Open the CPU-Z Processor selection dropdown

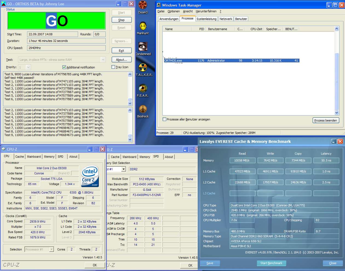pos(51,249)
